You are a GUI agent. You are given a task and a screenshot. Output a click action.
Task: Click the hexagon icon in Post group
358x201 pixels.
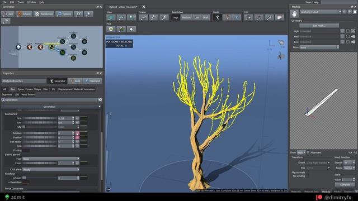pos(111,29)
